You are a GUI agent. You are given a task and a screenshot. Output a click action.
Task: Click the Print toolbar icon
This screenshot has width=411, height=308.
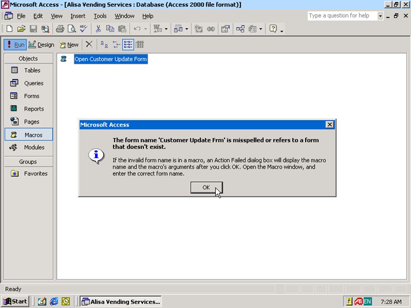tap(60, 29)
